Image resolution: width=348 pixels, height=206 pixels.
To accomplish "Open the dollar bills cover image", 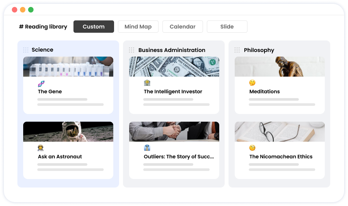I will (x=174, y=67).
